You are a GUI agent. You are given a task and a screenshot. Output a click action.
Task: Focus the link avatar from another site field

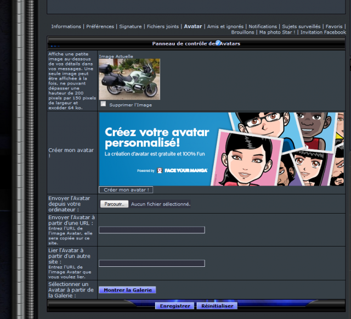pyautogui.click(x=152, y=263)
